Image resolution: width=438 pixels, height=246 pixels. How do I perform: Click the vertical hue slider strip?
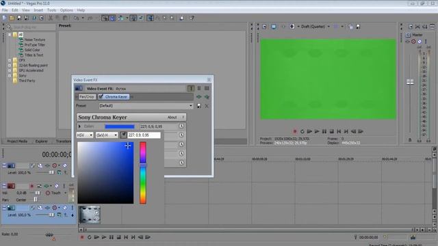point(143,173)
